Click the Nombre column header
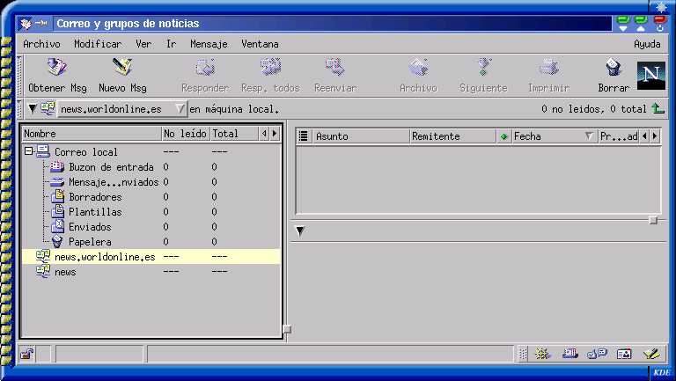The image size is (676, 381). pyautogui.click(x=92, y=134)
